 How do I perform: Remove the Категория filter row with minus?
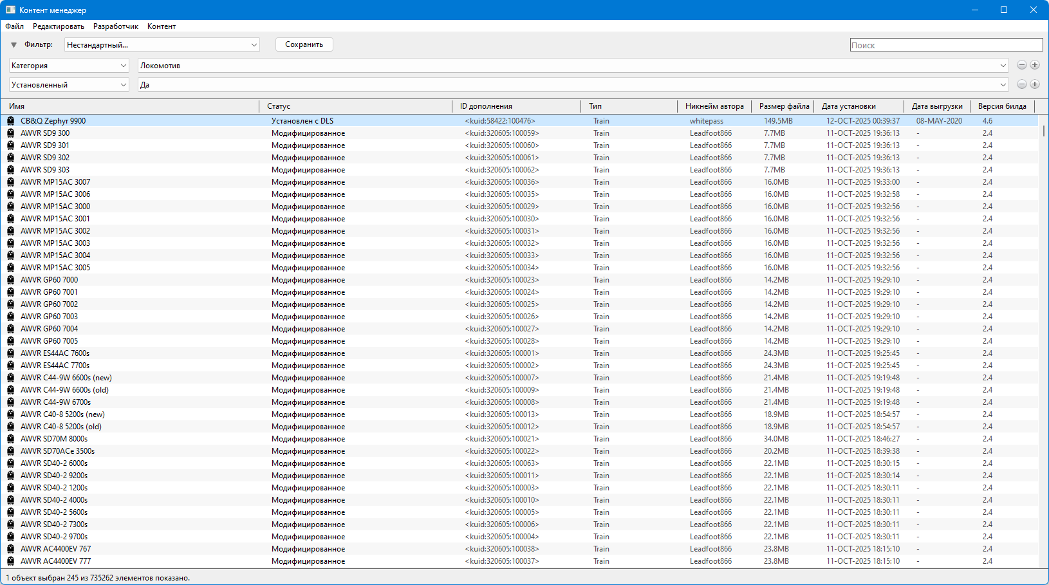[1021, 65]
